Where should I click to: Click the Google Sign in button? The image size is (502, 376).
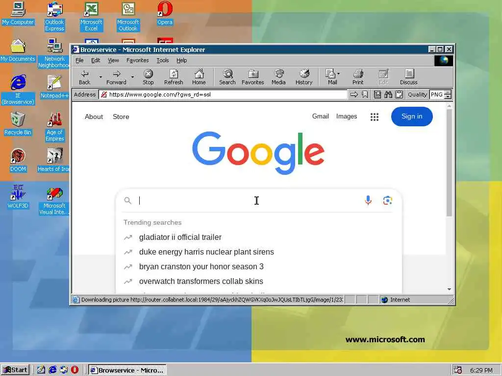tap(412, 117)
